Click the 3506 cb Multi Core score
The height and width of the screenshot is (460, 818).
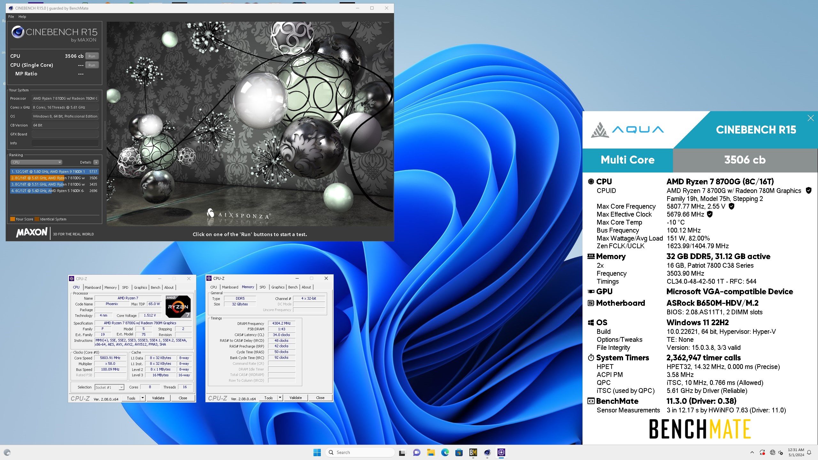click(x=745, y=160)
